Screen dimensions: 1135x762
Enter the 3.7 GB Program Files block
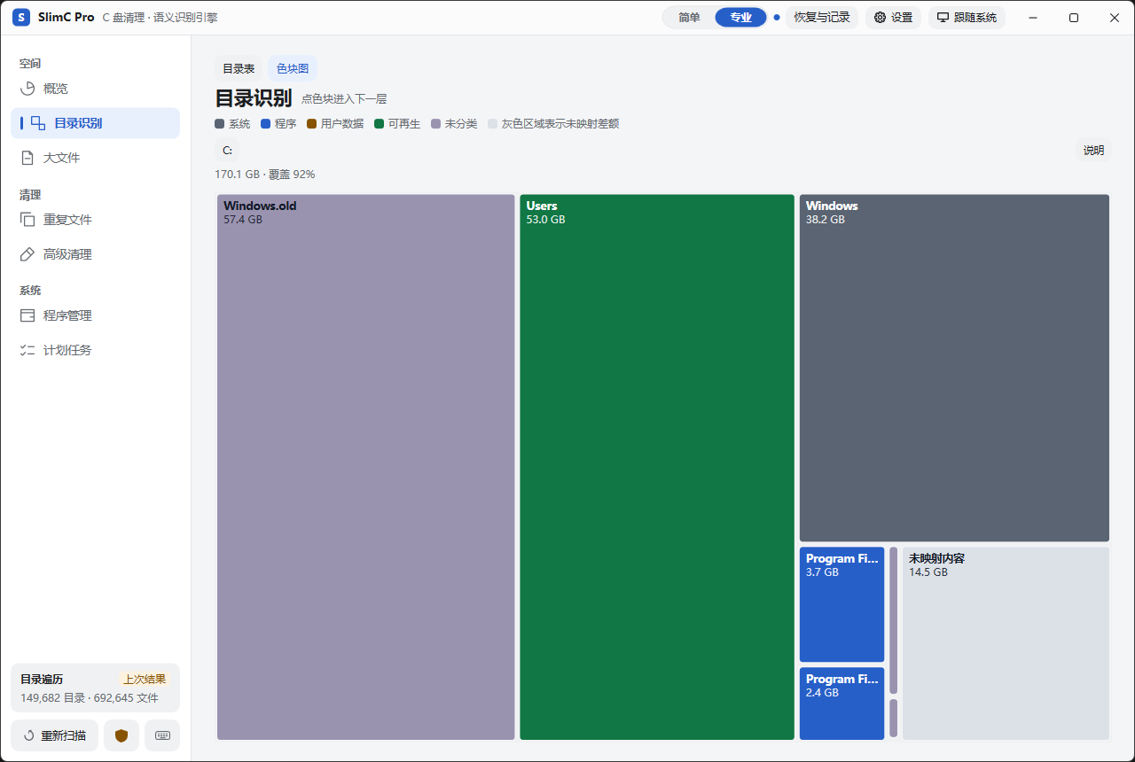point(842,604)
